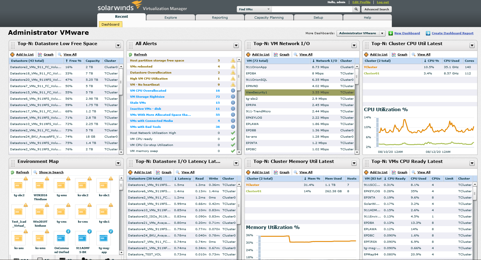Viewport: 481px width, 260px height.
Task: Open the Find VMs search type dropdown
Action: click(x=254, y=9)
